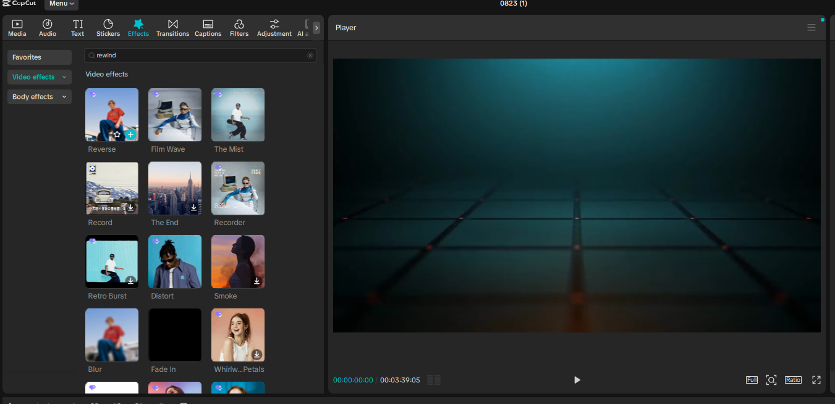
Task: Click the Recorder label
Action: 230,223
